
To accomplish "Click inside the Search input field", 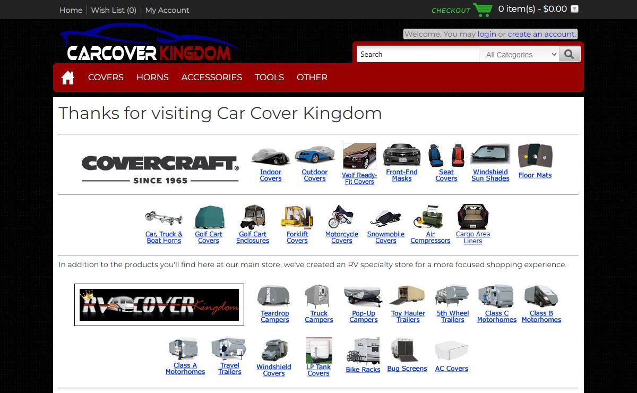I will point(418,54).
